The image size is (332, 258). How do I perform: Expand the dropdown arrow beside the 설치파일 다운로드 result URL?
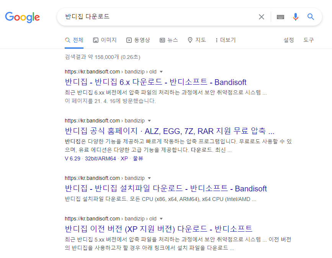tap(149, 178)
